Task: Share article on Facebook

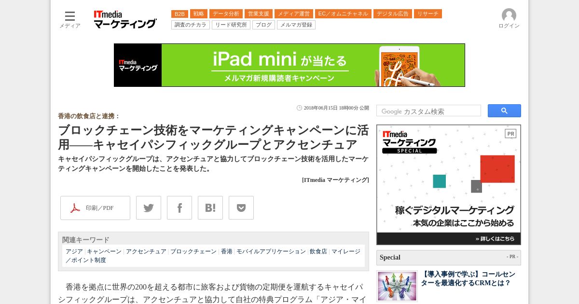Action: (x=179, y=208)
